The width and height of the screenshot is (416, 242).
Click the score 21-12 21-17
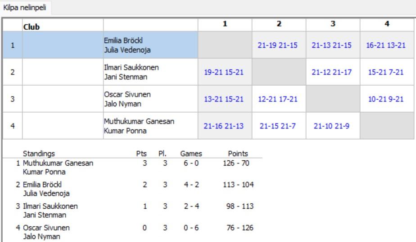coord(332,72)
